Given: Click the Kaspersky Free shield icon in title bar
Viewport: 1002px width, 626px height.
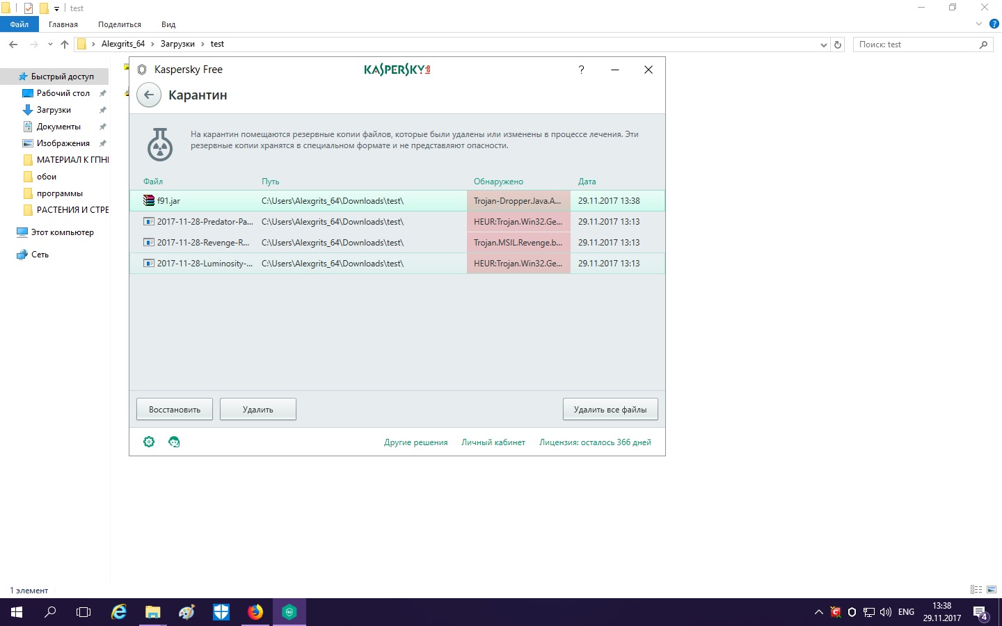Looking at the screenshot, I should click(142, 70).
